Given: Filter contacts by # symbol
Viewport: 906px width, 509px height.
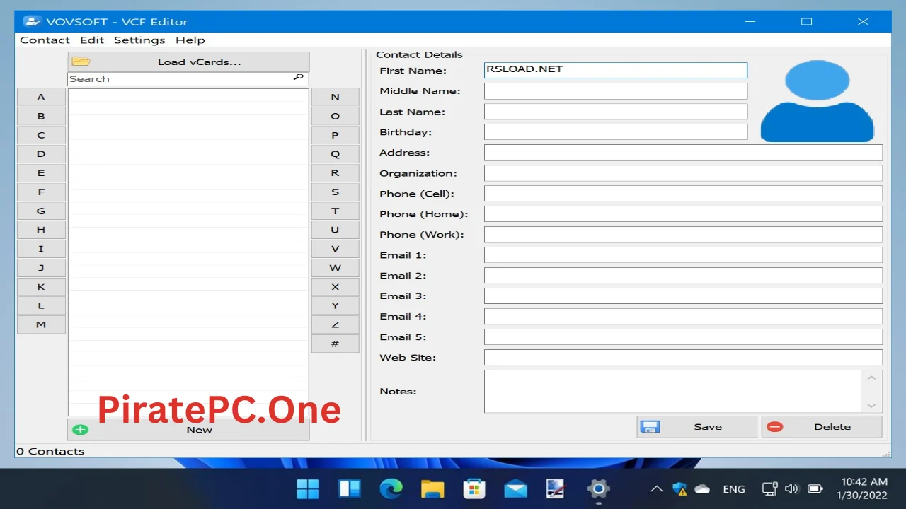Looking at the screenshot, I should [x=336, y=344].
